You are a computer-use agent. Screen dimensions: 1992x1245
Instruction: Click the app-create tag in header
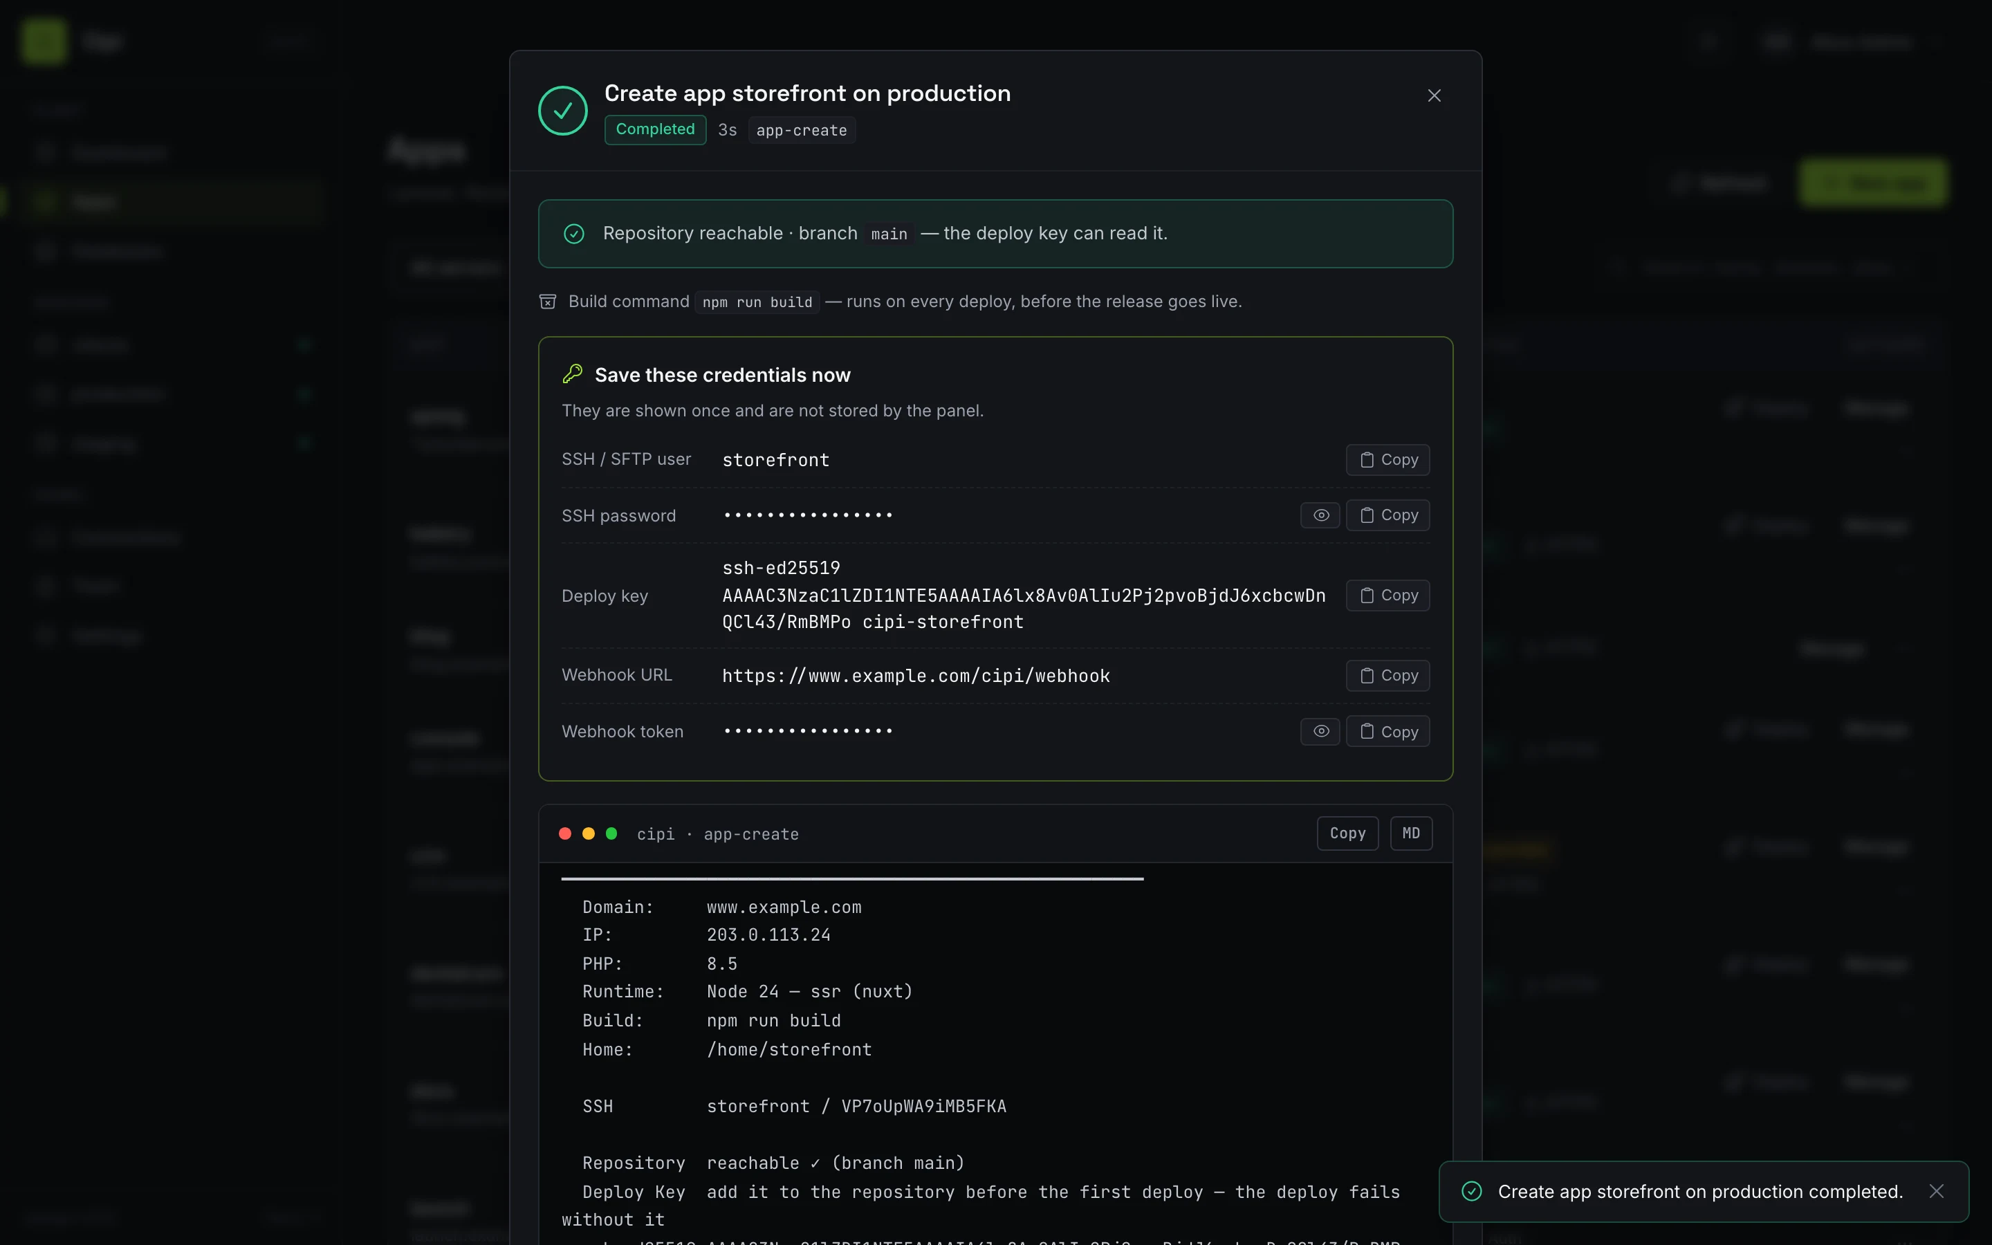[x=802, y=130]
